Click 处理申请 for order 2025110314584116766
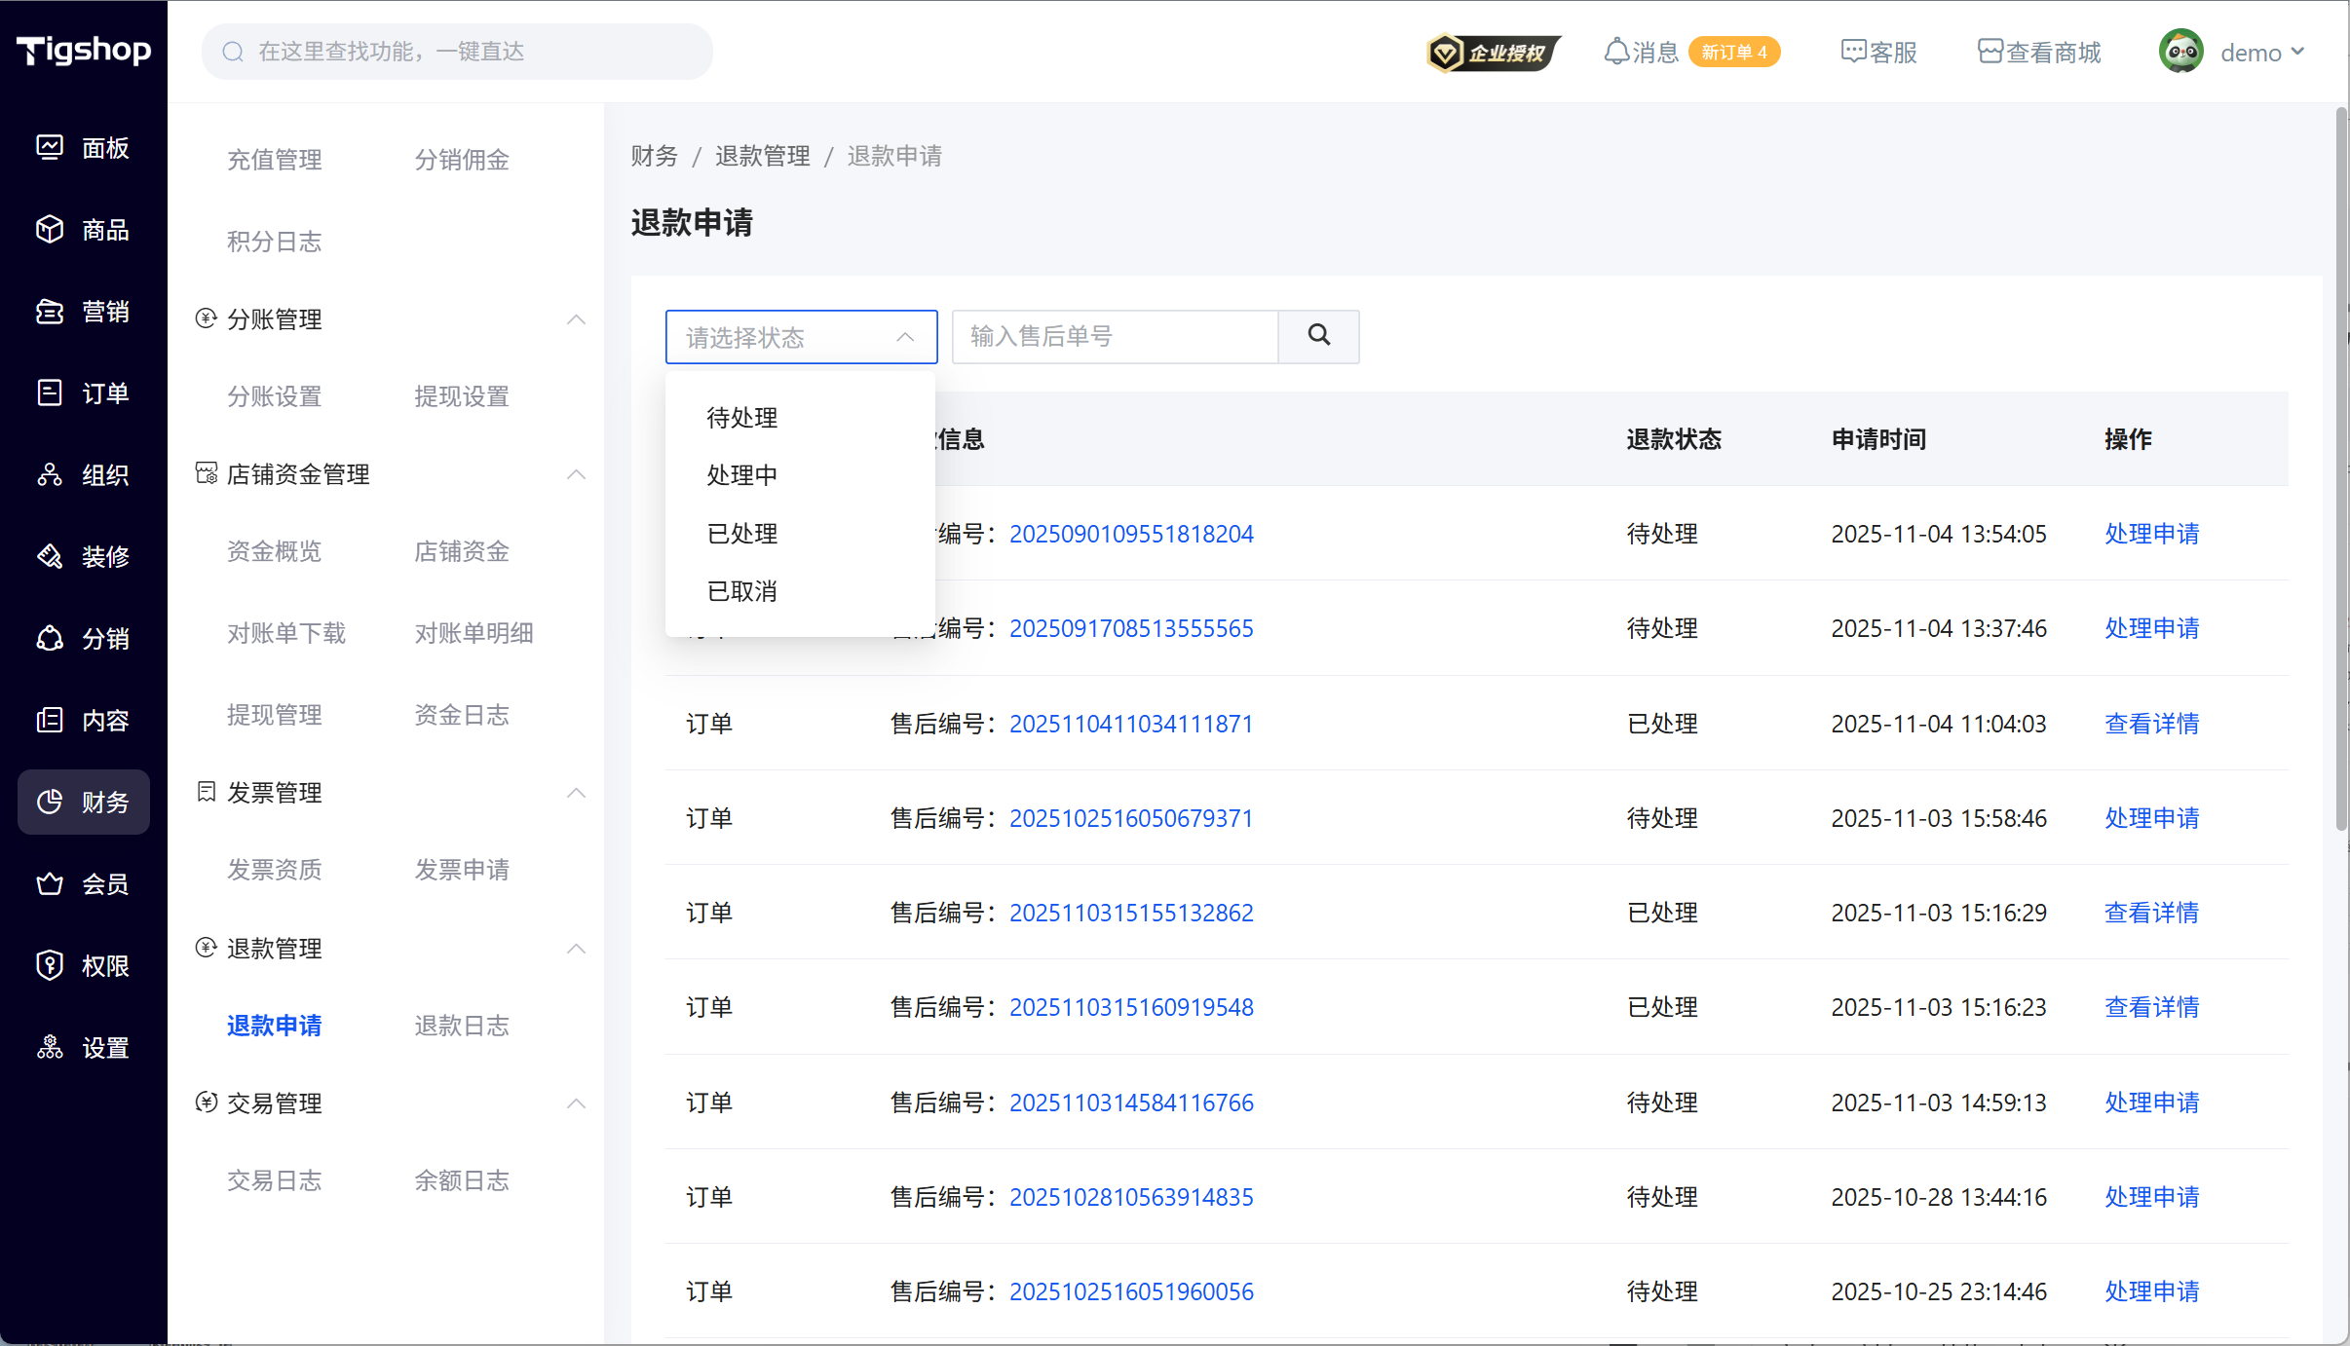 point(2151,1103)
